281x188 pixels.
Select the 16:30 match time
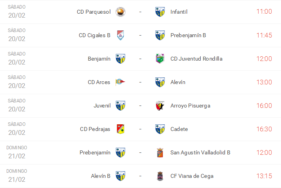pyautogui.click(x=264, y=129)
